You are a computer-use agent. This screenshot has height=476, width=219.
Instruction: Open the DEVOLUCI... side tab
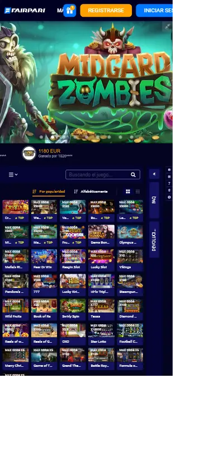click(154, 240)
